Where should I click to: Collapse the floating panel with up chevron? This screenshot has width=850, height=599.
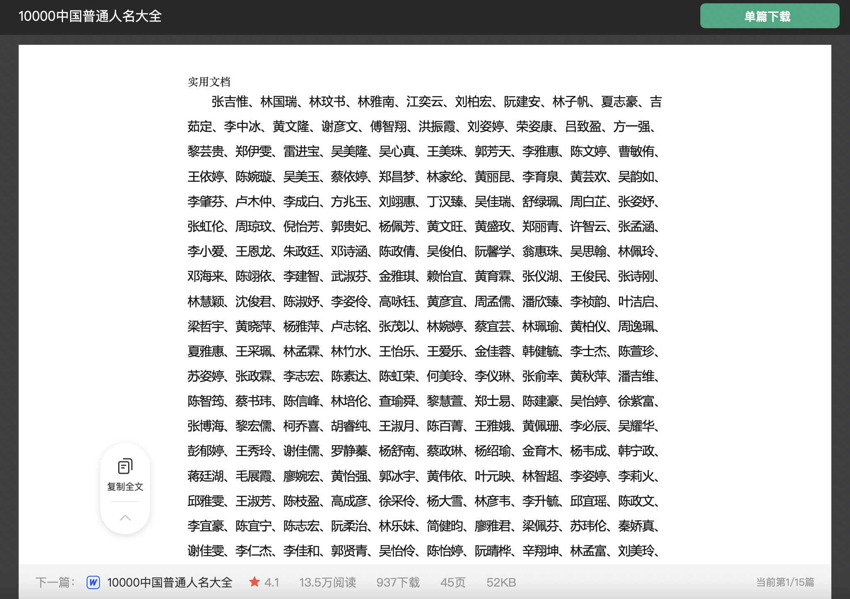tap(125, 518)
